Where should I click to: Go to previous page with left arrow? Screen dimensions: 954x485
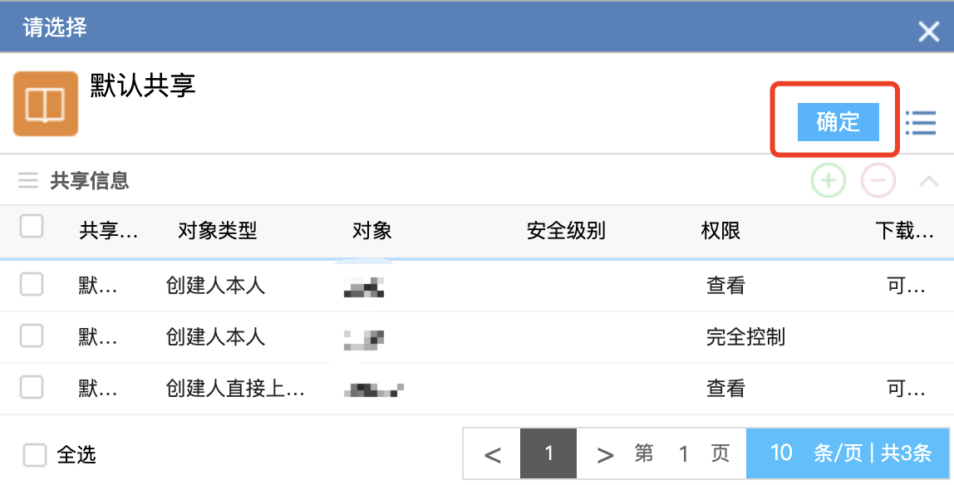[x=492, y=454]
